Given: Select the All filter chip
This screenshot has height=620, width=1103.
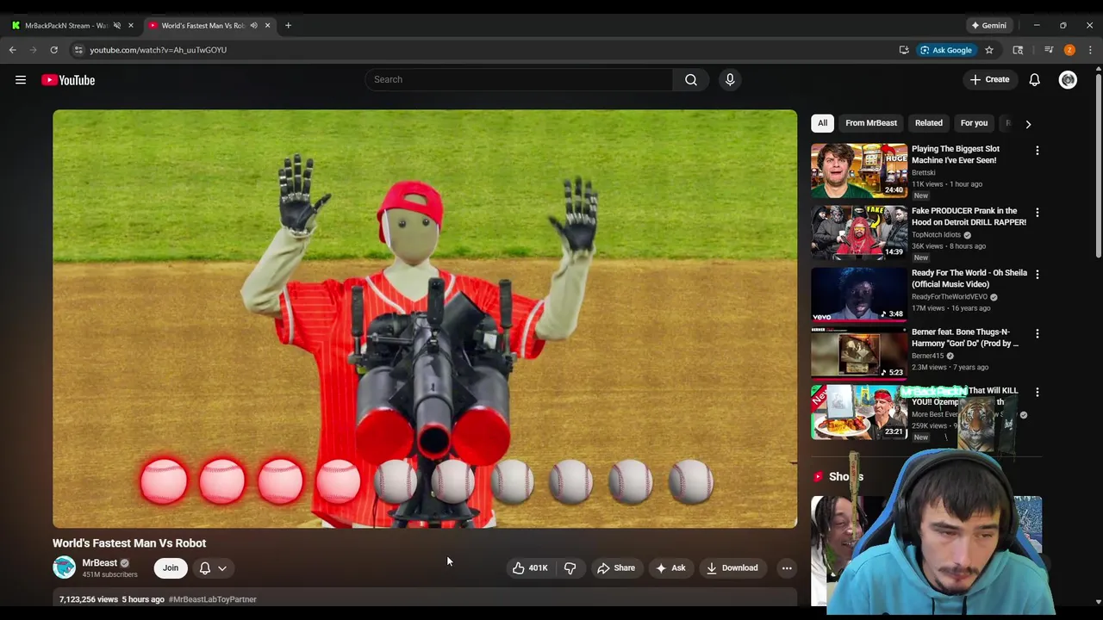Looking at the screenshot, I should pyautogui.click(x=822, y=123).
